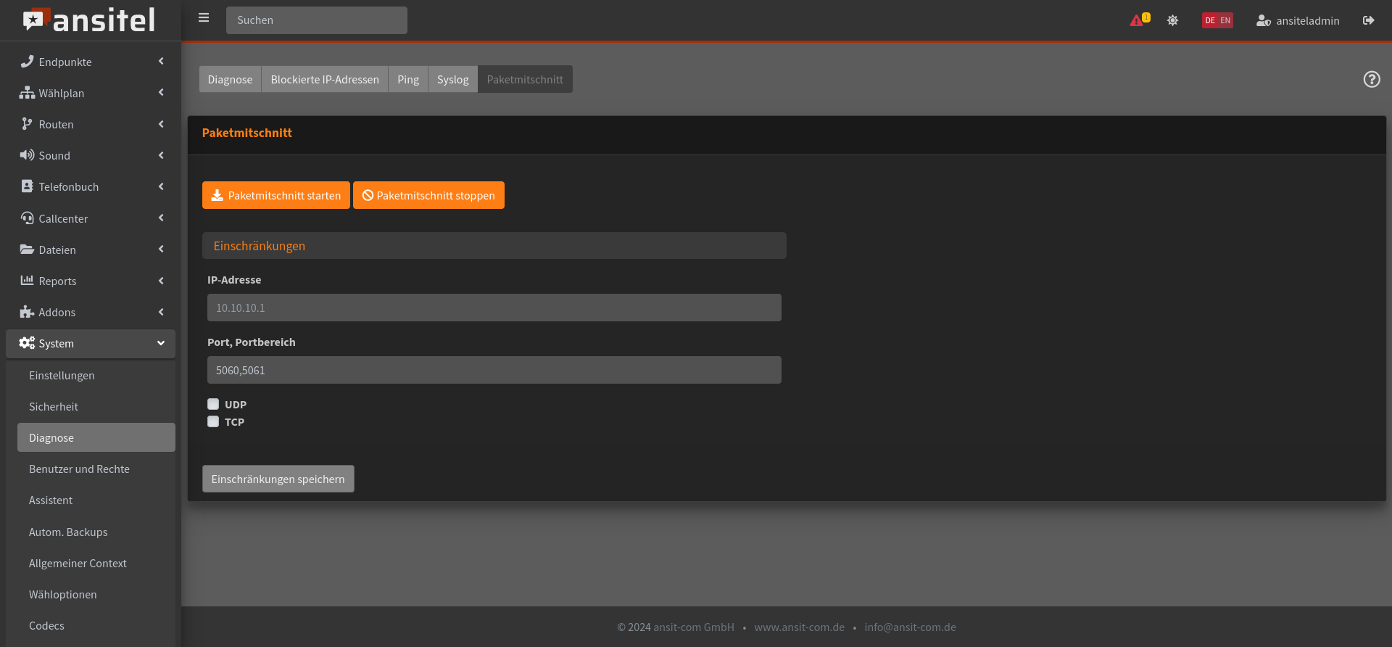The height and width of the screenshot is (647, 1392).
Task: Enable the UDP checkbox
Action: (x=213, y=404)
